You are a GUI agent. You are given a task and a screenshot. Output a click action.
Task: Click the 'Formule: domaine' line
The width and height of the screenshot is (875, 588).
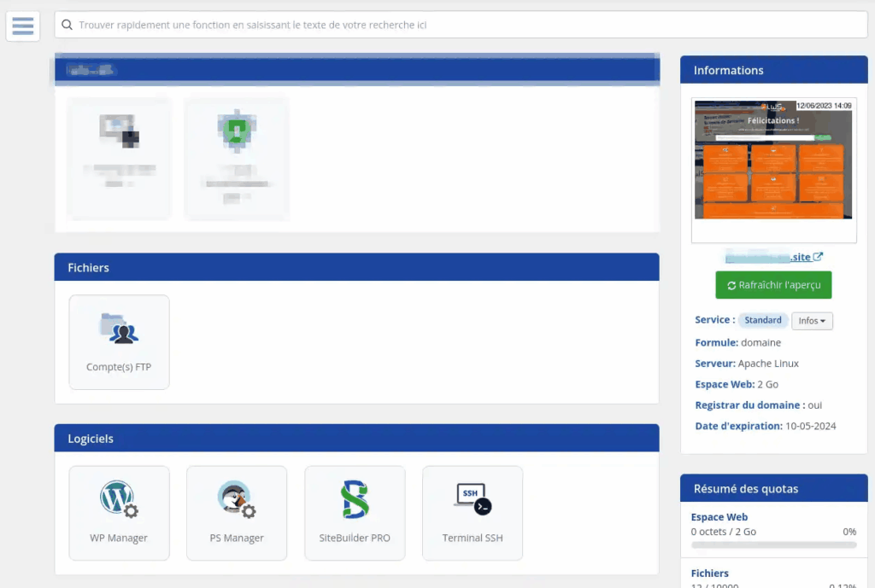(x=737, y=343)
